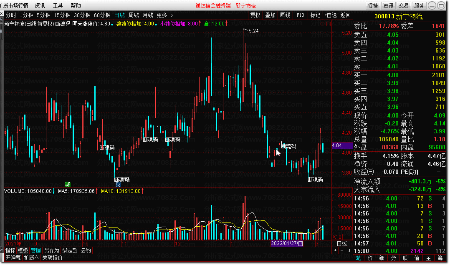
Task: Select the 势 tab in the tick panel
Action: click(x=394, y=258)
